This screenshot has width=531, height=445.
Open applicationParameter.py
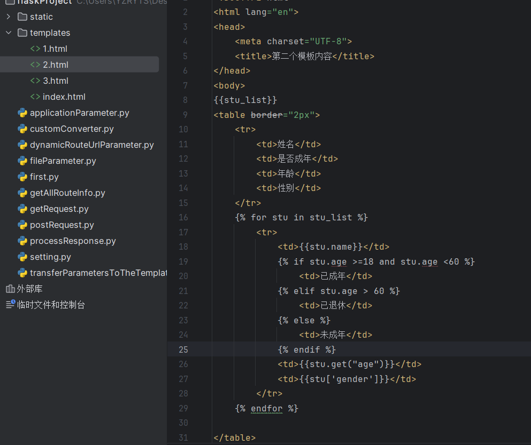pyautogui.click(x=80, y=113)
